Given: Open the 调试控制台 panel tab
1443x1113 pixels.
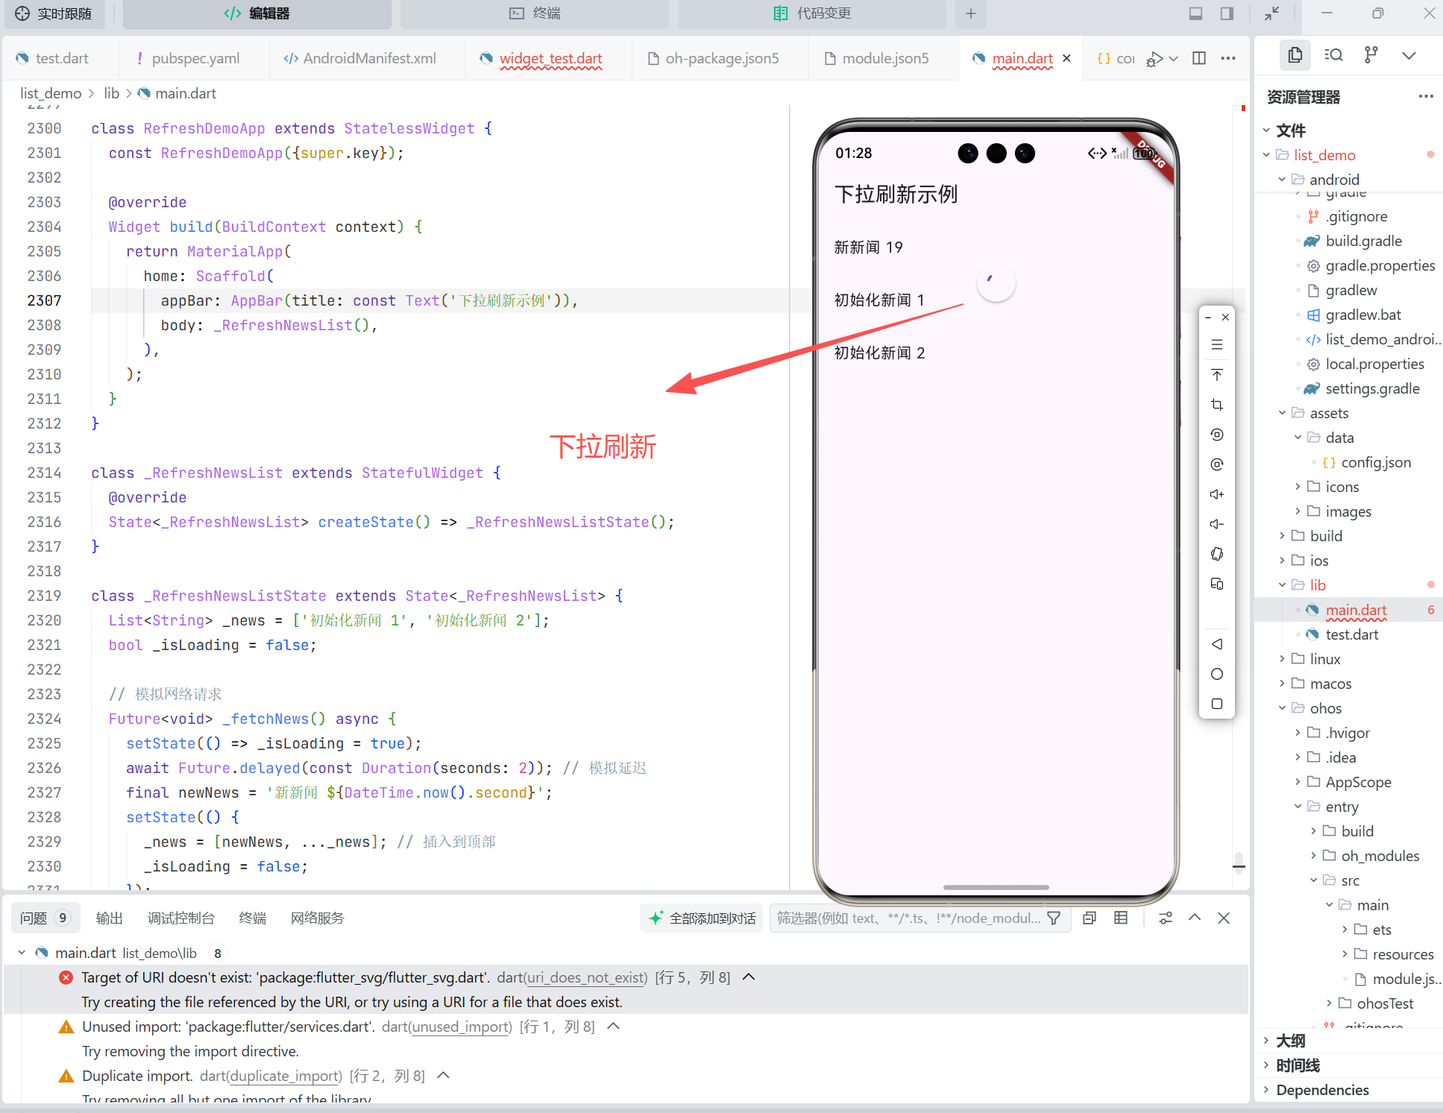Looking at the screenshot, I should coord(180,918).
